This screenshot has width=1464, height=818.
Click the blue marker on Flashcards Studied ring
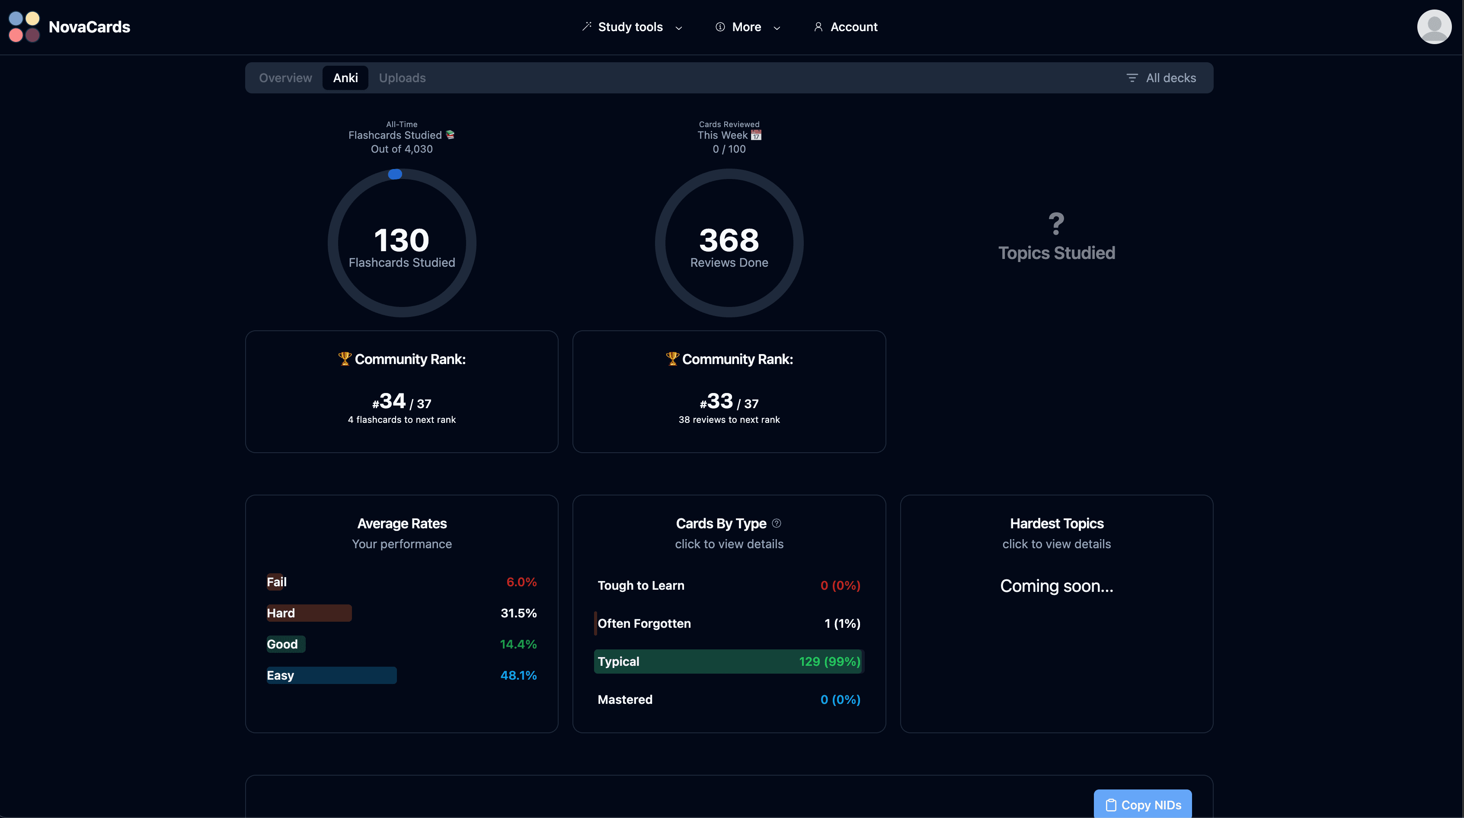click(394, 175)
